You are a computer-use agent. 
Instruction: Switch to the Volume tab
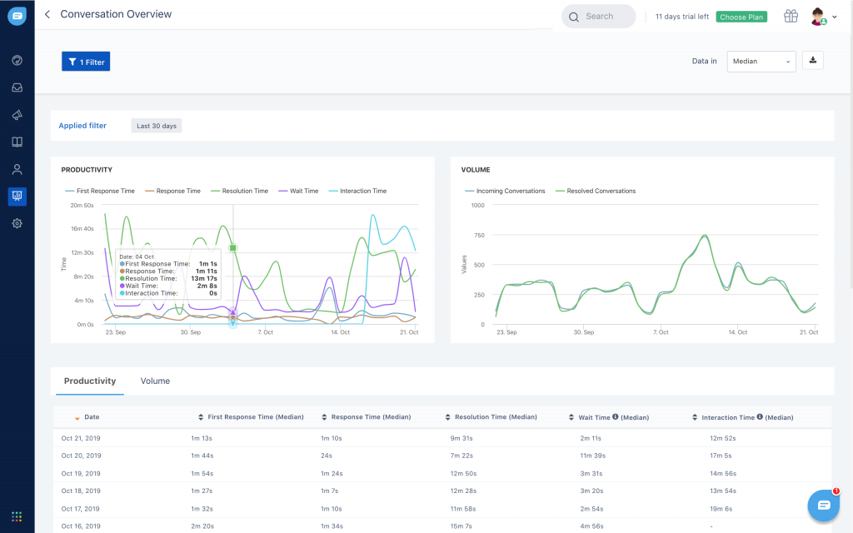(155, 381)
